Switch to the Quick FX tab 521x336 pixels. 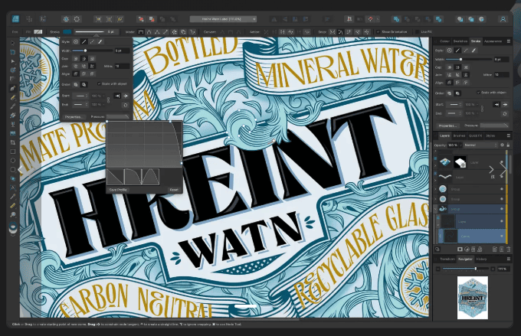pos(475,135)
